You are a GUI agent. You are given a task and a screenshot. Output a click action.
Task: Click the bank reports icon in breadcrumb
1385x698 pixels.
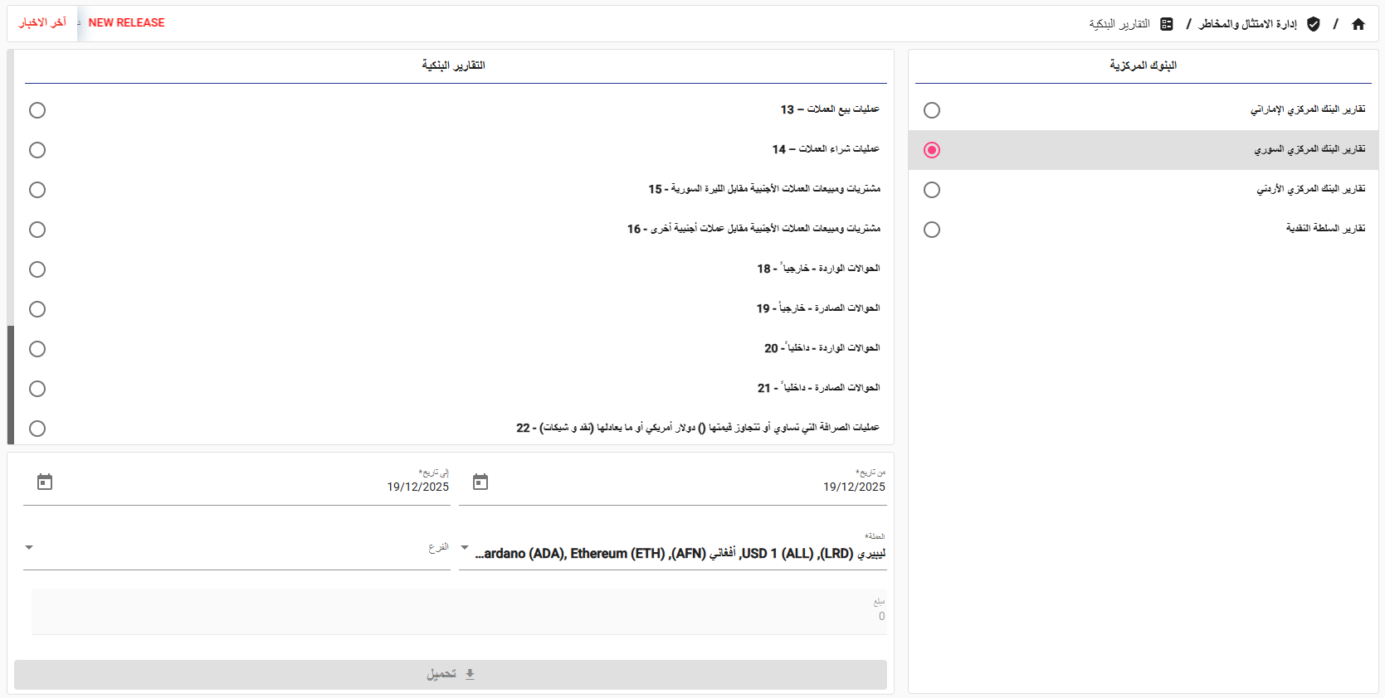[1166, 24]
